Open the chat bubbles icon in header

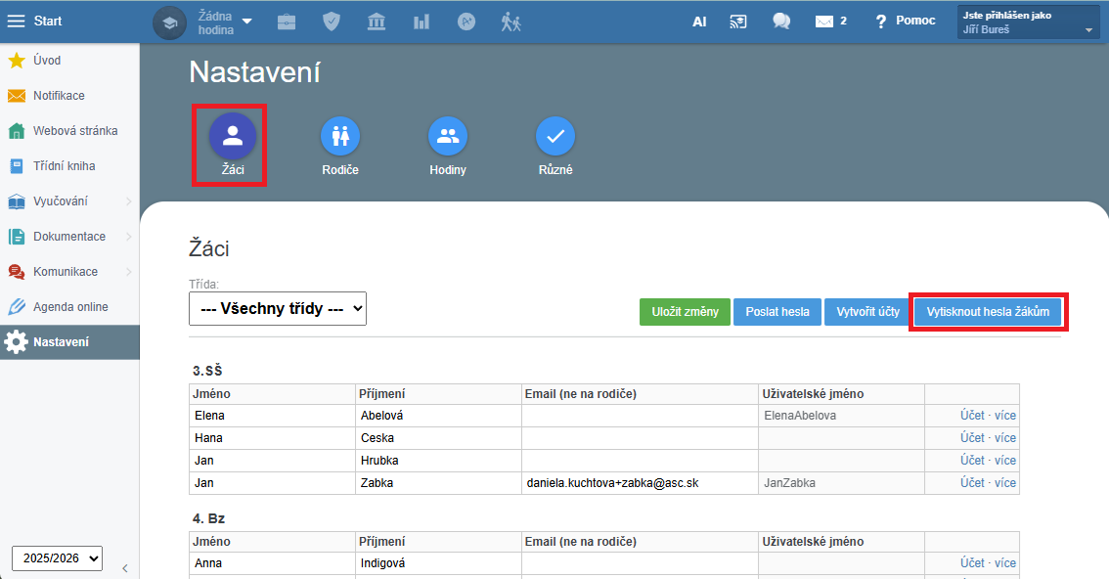(x=781, y=22)
